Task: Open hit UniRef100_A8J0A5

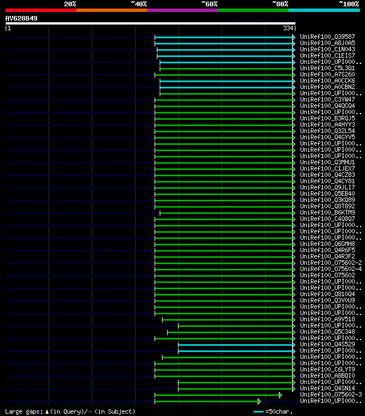Action: coord(327,43)
